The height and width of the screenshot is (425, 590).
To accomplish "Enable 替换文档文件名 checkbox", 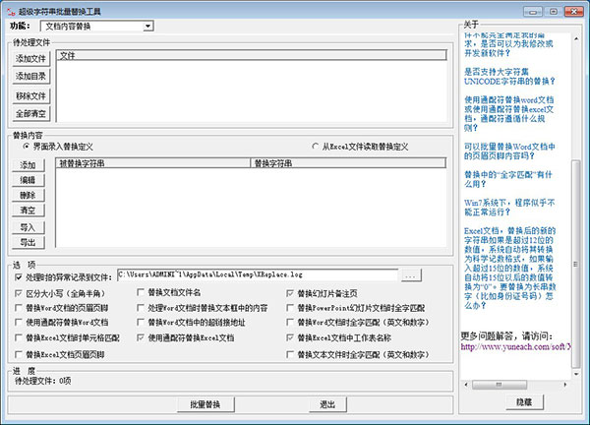I will point(141,293).
